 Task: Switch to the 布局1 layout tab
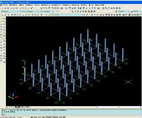tap(22, 107)
